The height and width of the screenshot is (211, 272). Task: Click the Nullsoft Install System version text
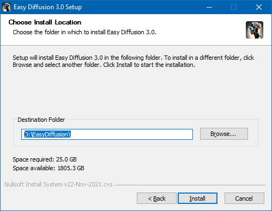(x=58, y=184)
